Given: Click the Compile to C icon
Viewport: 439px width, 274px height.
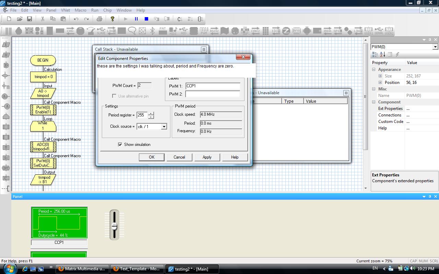Looking at the screenshot, I should coord(180,19).
